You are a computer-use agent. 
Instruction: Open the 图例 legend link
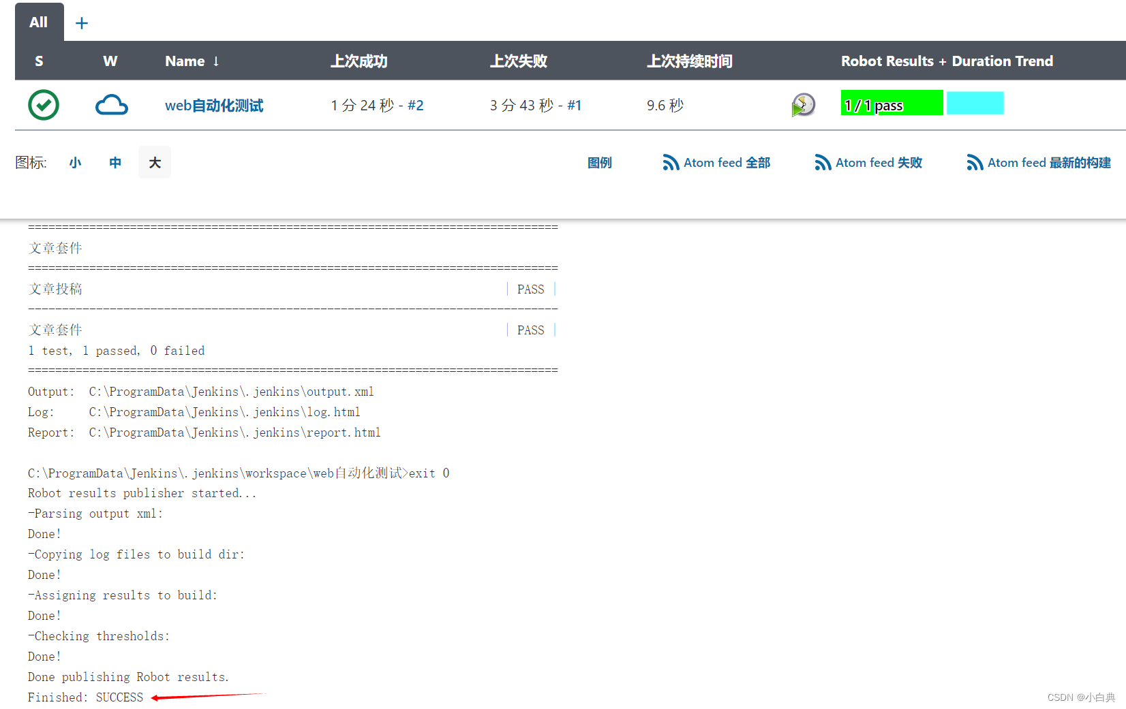(600, 163)
